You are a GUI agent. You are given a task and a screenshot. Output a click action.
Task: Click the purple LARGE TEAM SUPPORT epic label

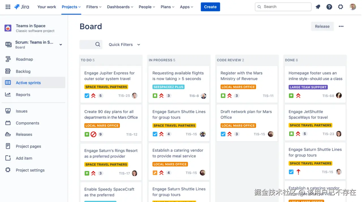click(x=308, y=87)
